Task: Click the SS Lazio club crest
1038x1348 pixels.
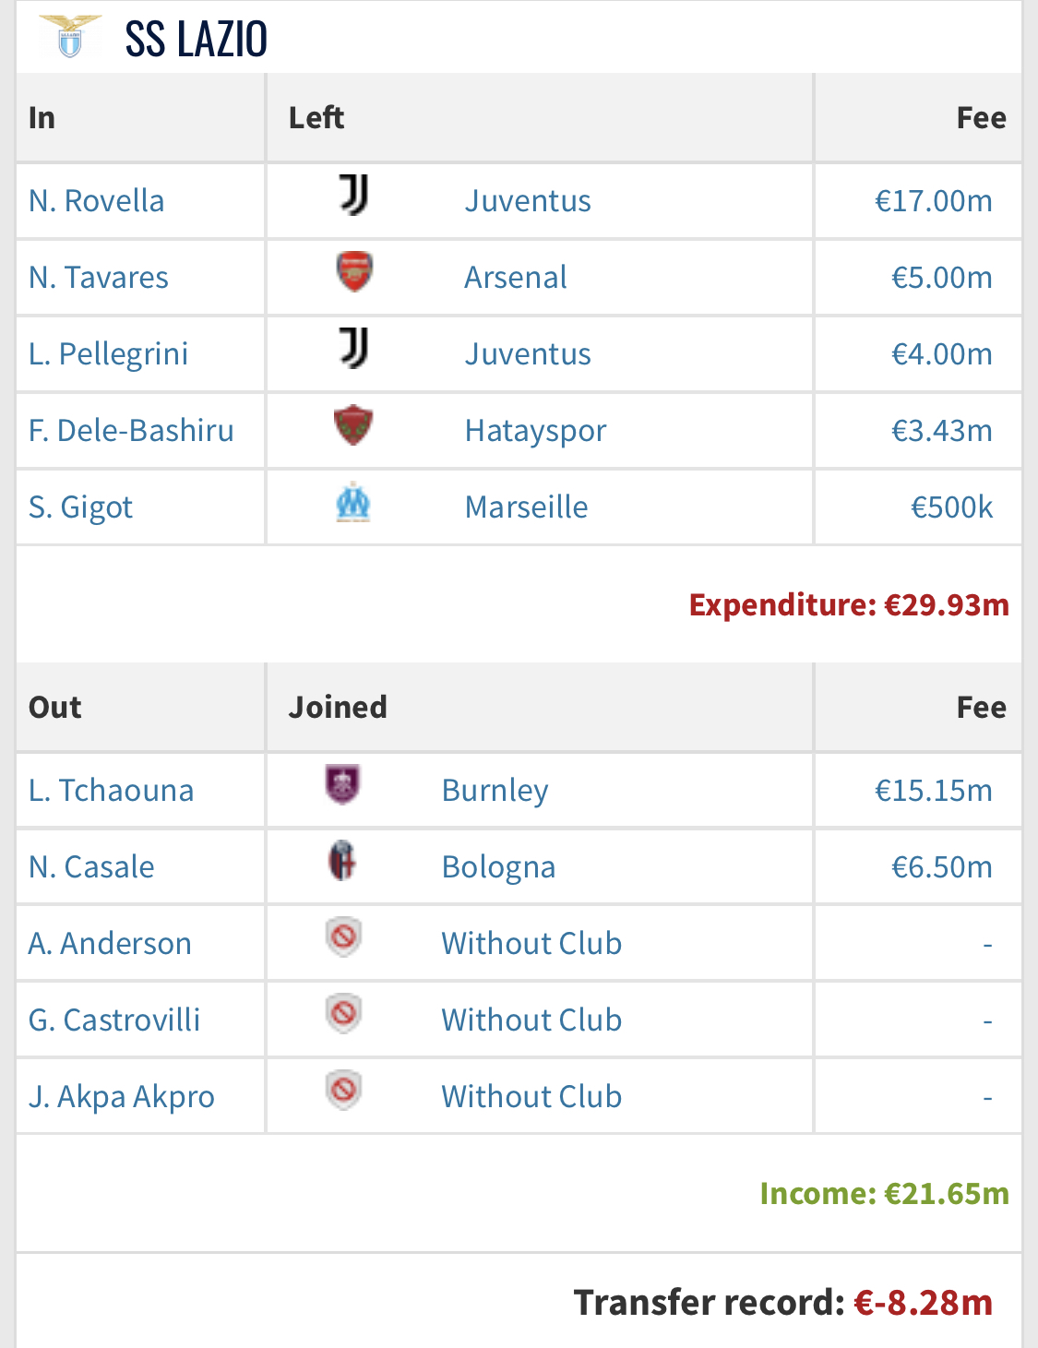Action: pyautogui.click(x=70, y=37)
